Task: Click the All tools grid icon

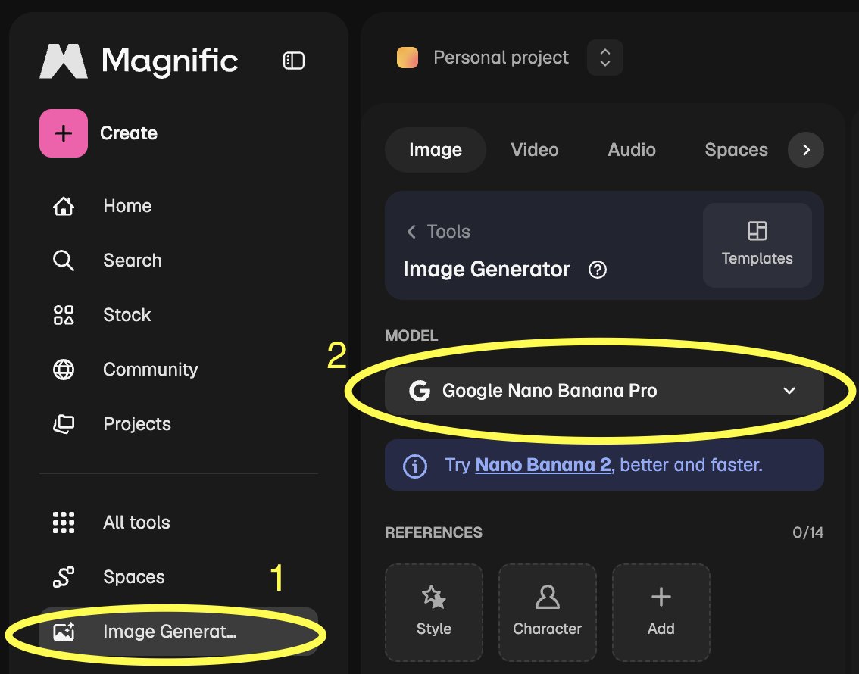Action: tap(64, 523)
